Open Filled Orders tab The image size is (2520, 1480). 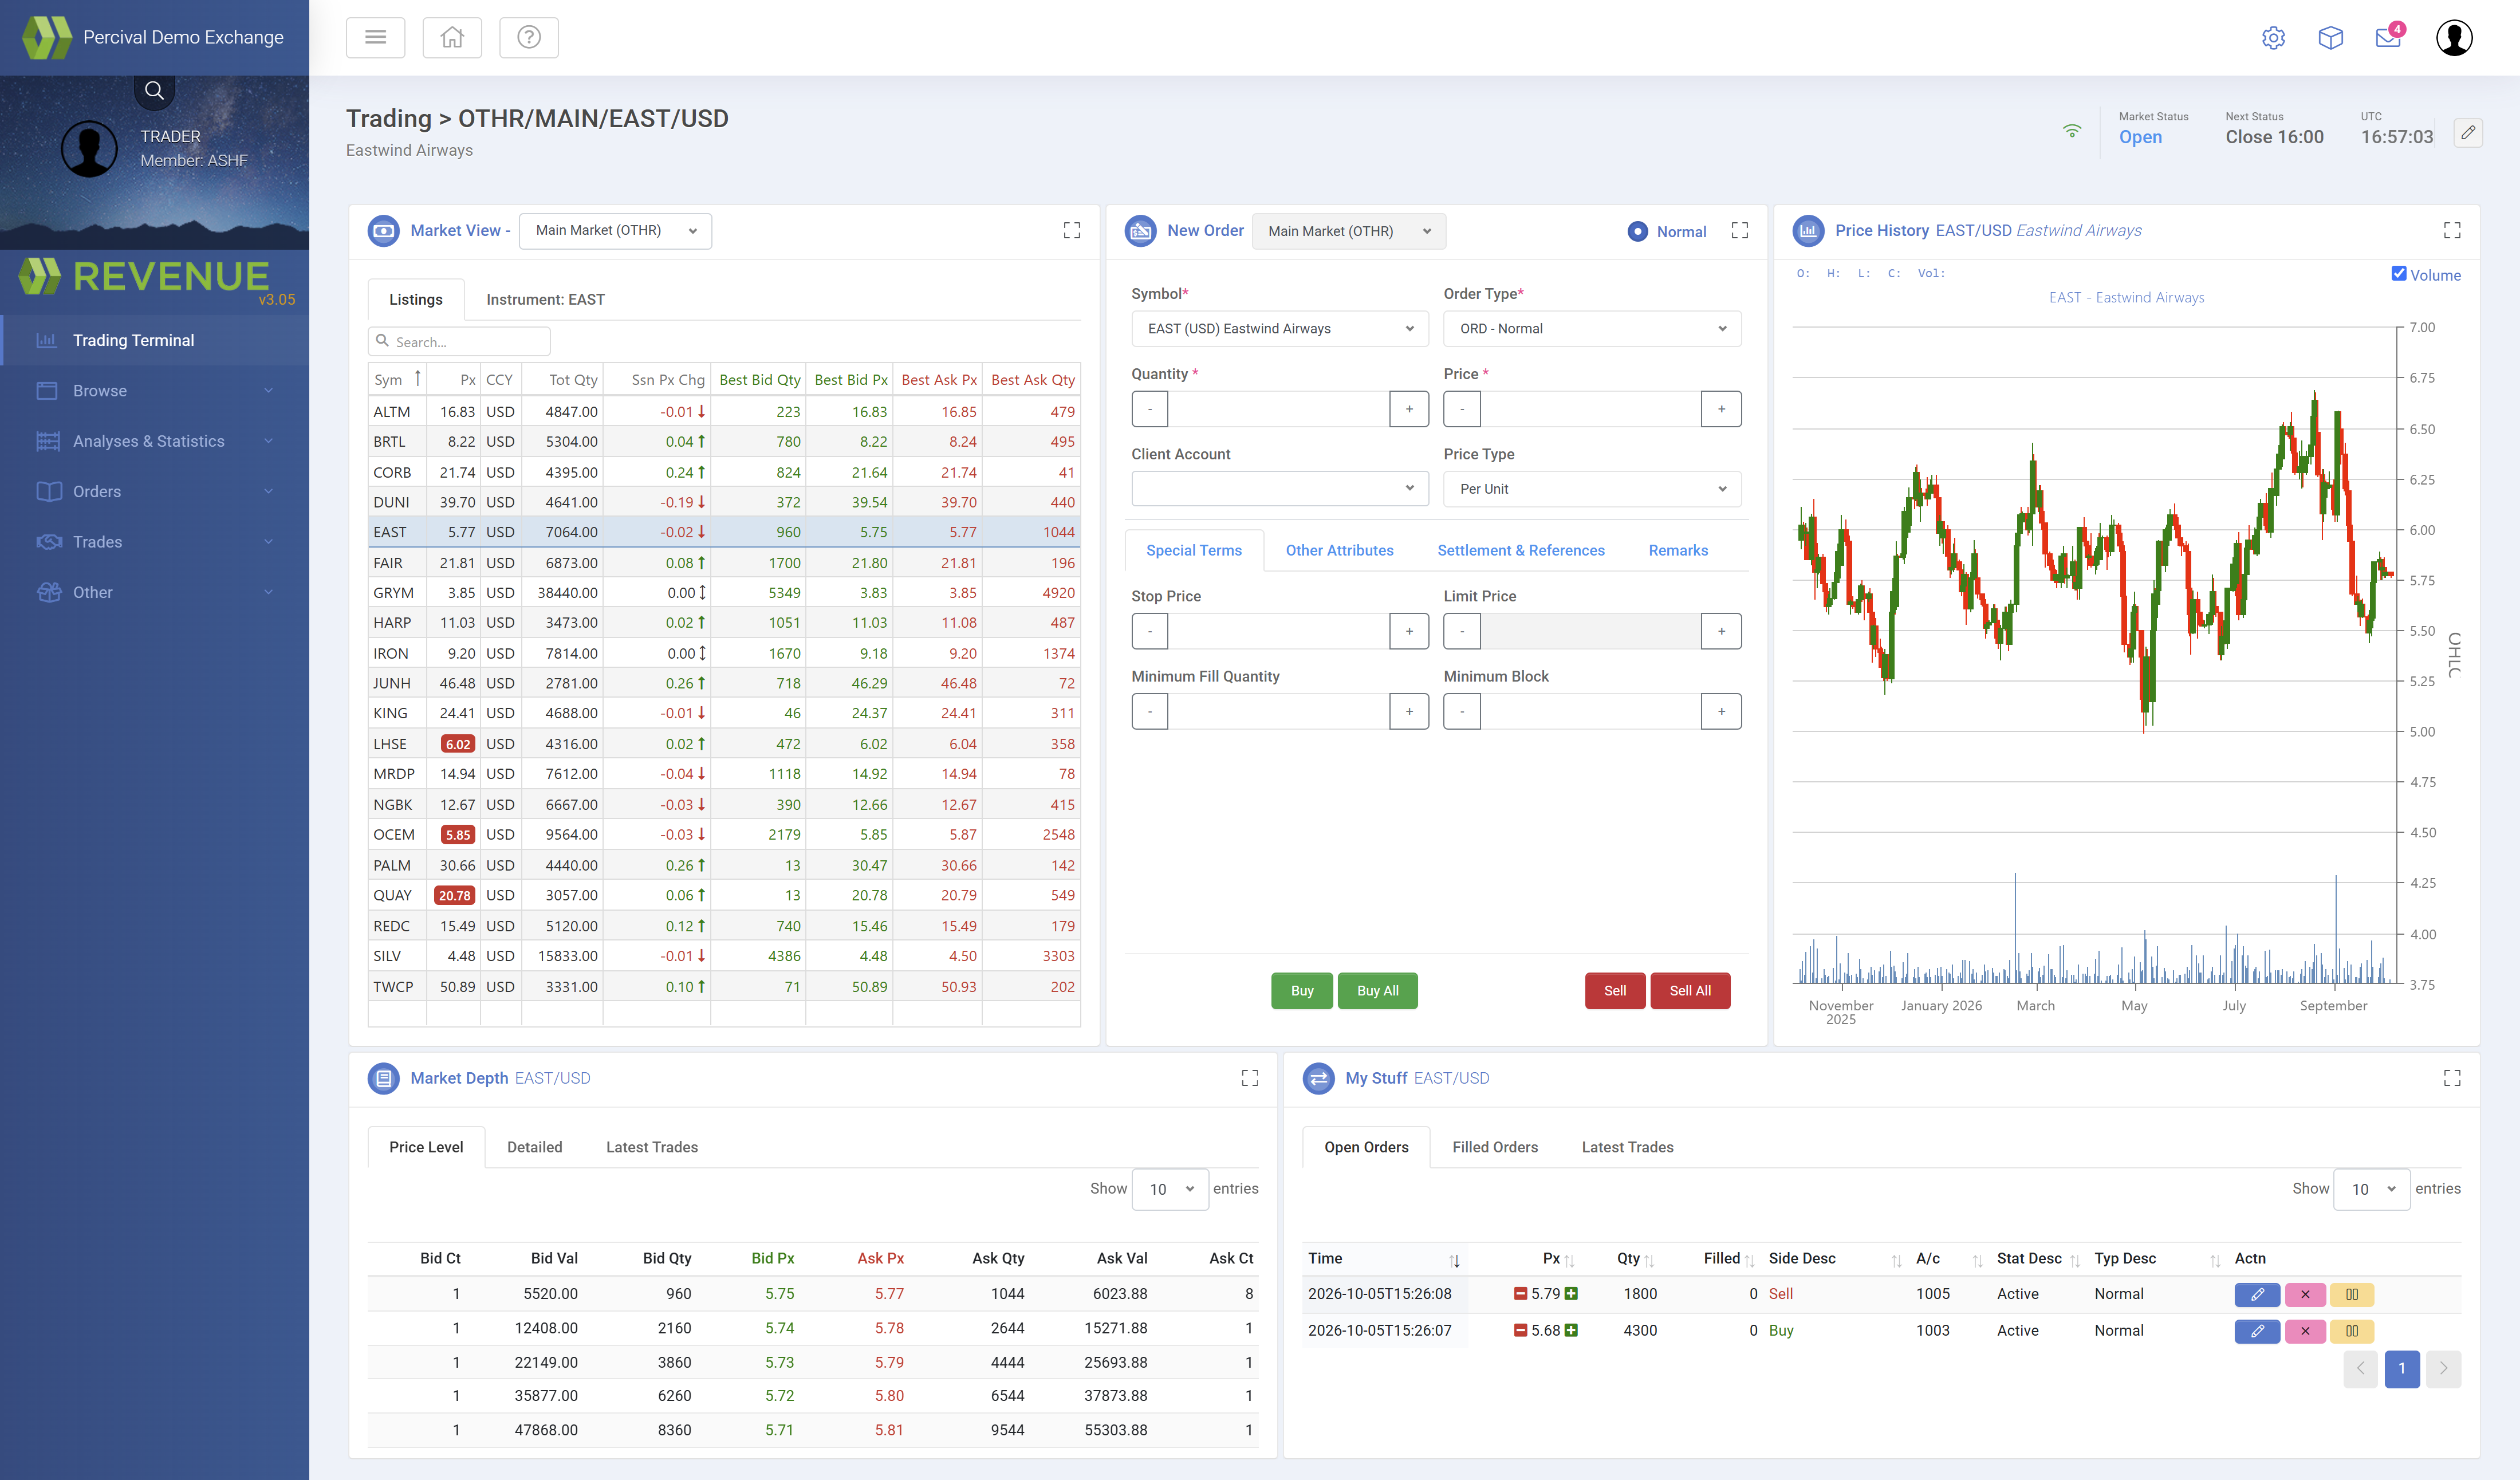click(1495, 1147)
